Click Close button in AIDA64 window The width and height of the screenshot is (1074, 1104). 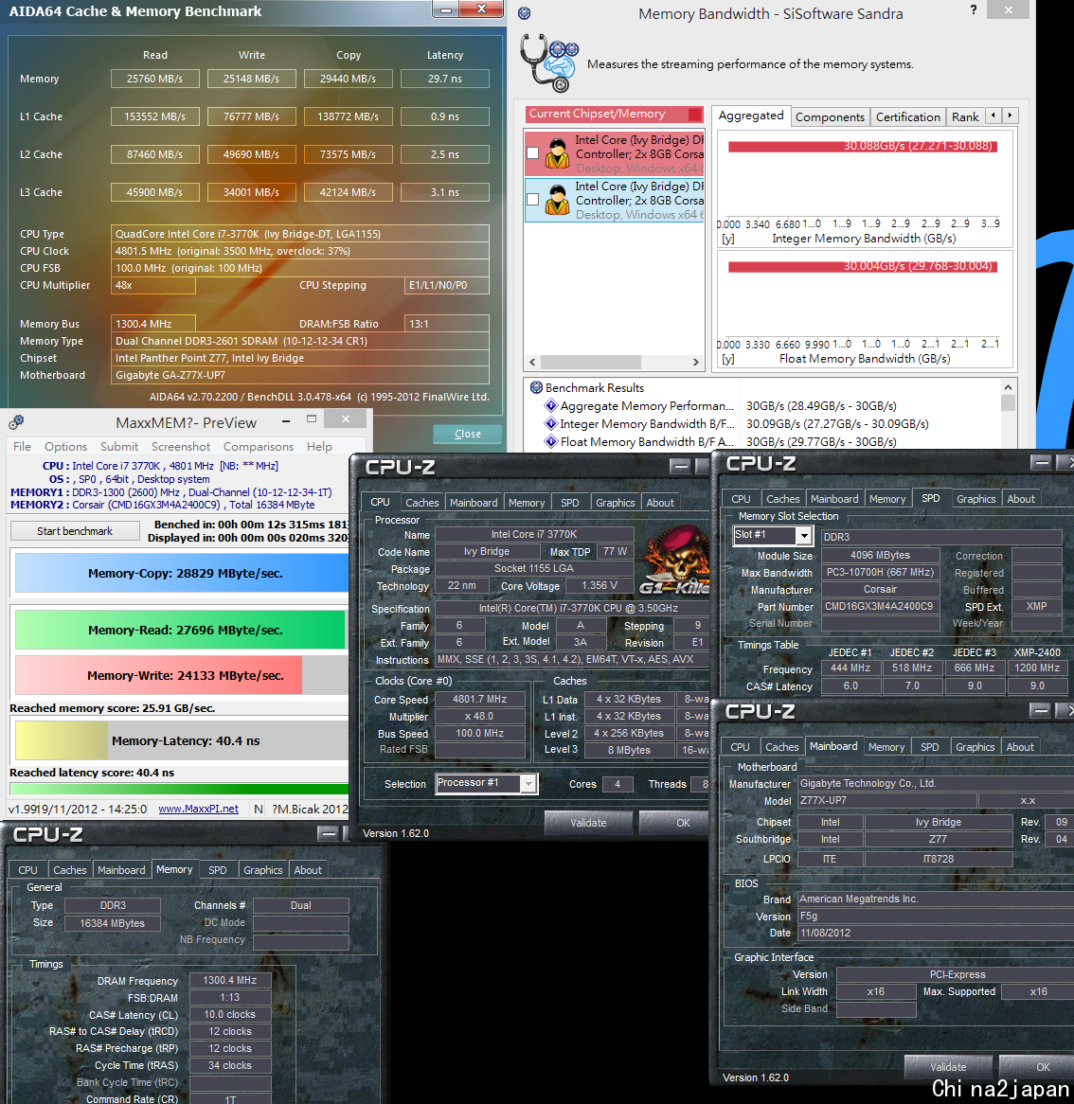(468, 434)
